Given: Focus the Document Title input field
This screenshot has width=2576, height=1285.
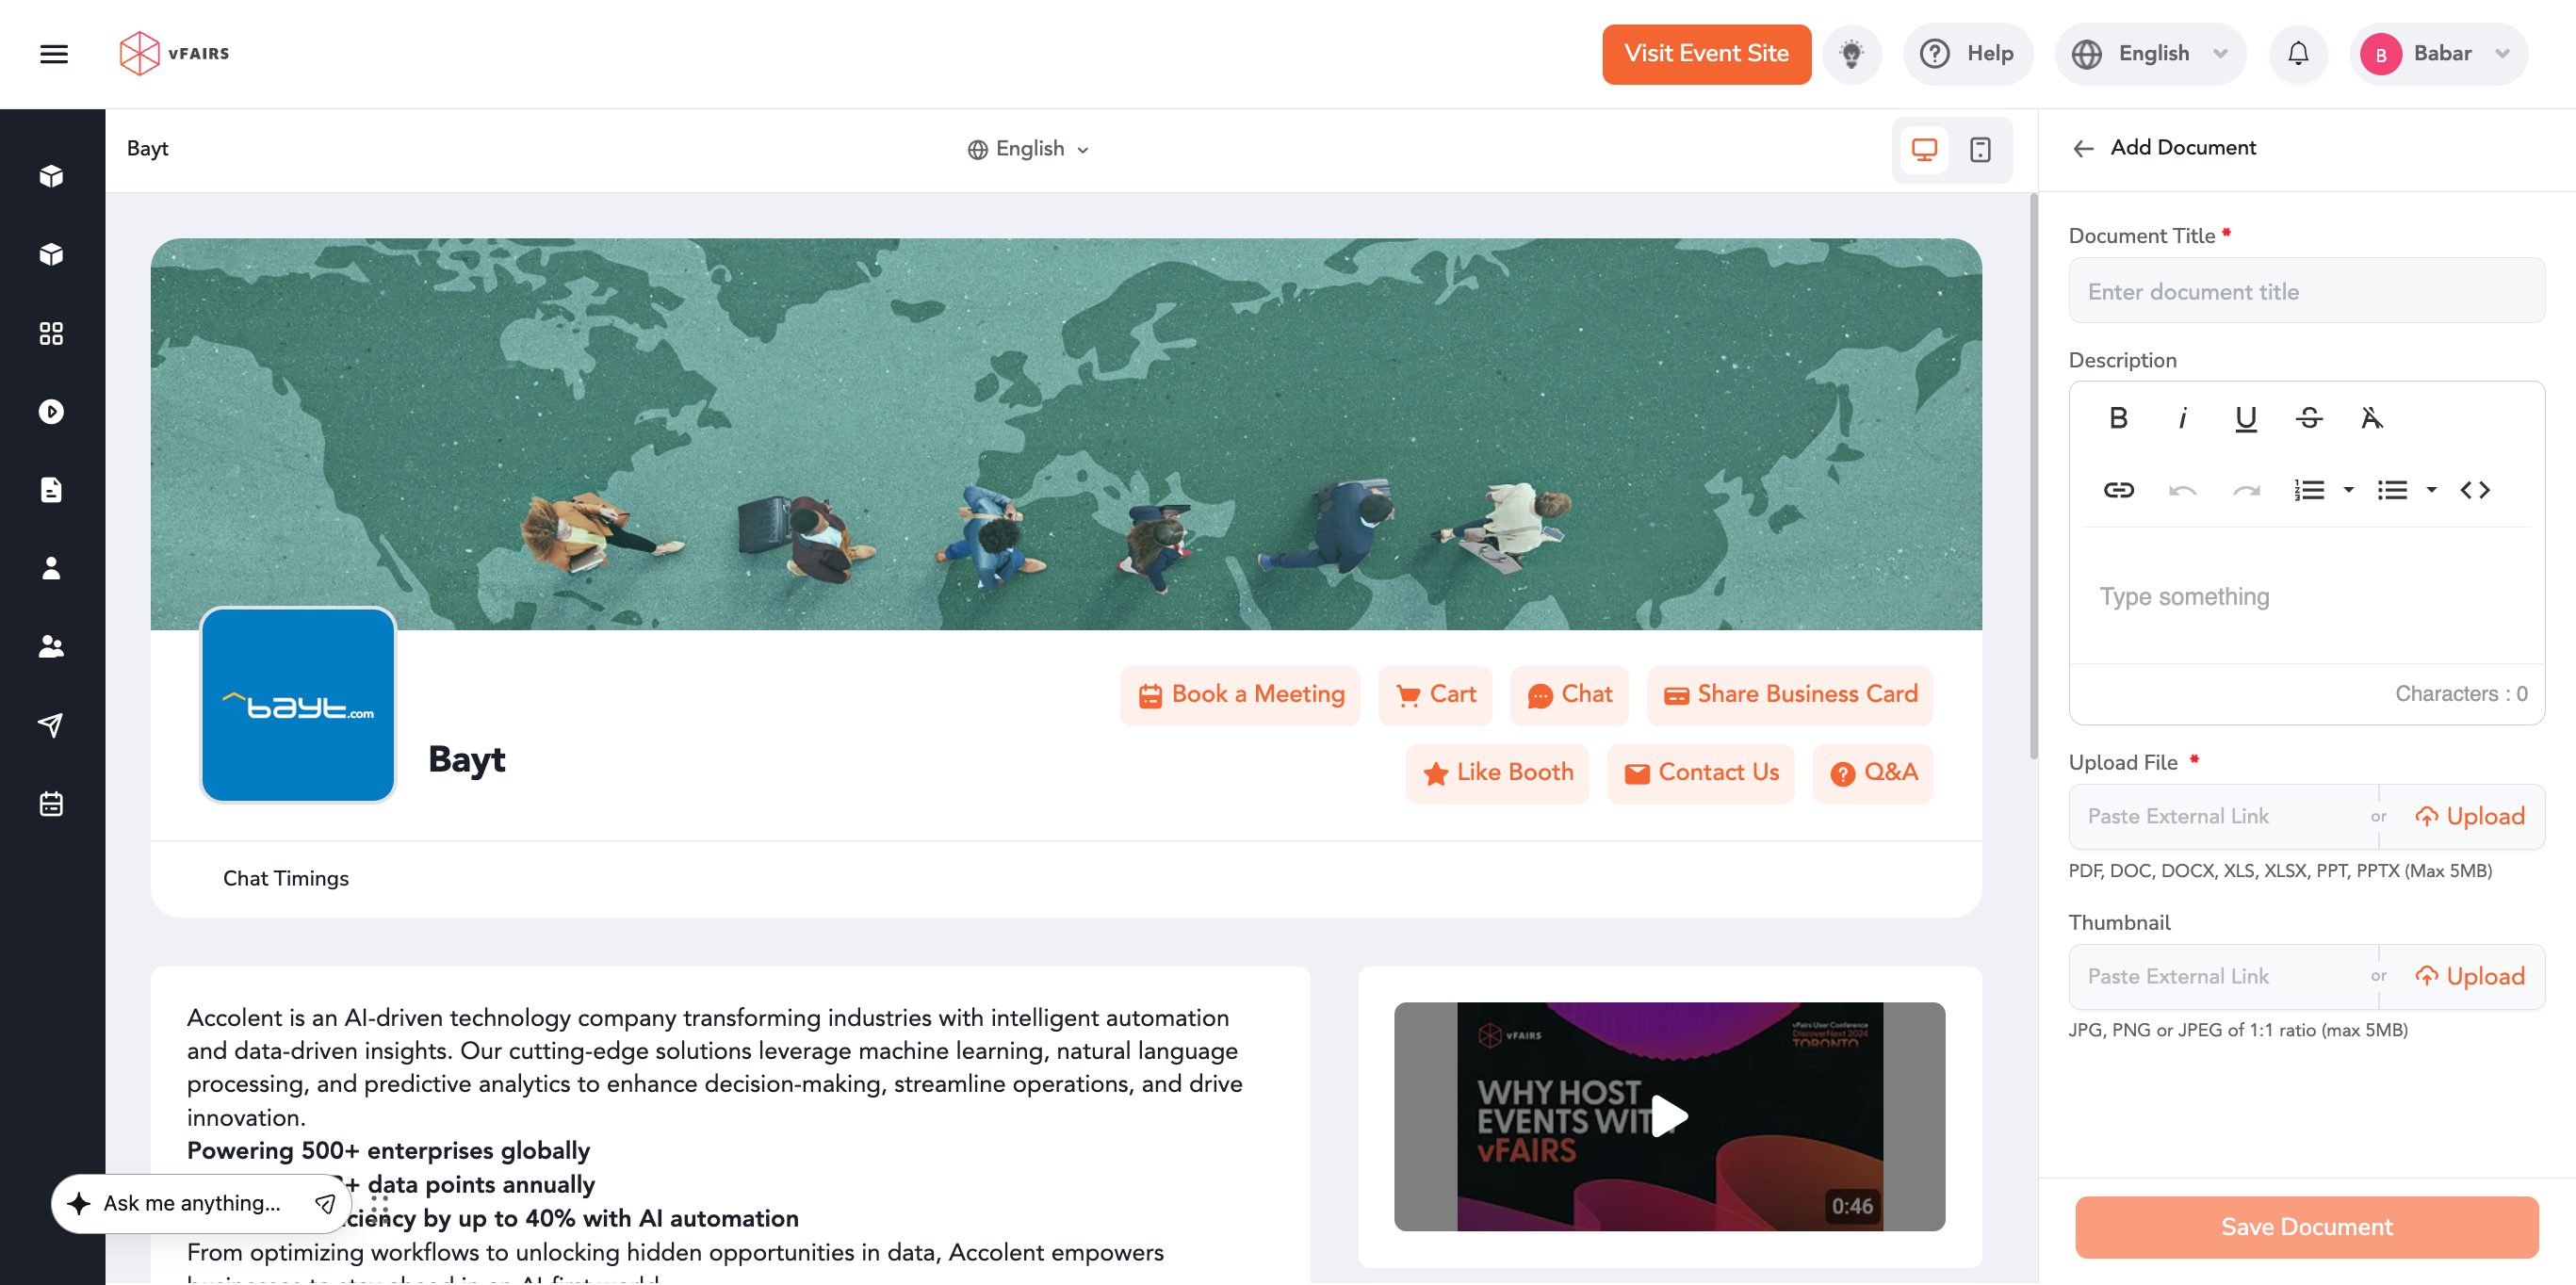Looking at the screenshot, I should coord(2306,291).
